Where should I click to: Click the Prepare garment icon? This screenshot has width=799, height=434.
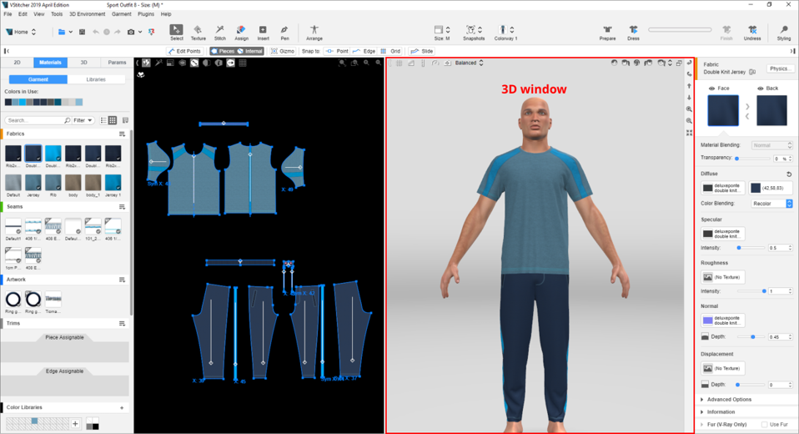(x=607, y=32)
